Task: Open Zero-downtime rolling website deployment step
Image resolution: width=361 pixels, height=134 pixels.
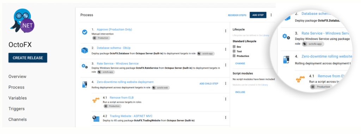Action: [125, 82]
